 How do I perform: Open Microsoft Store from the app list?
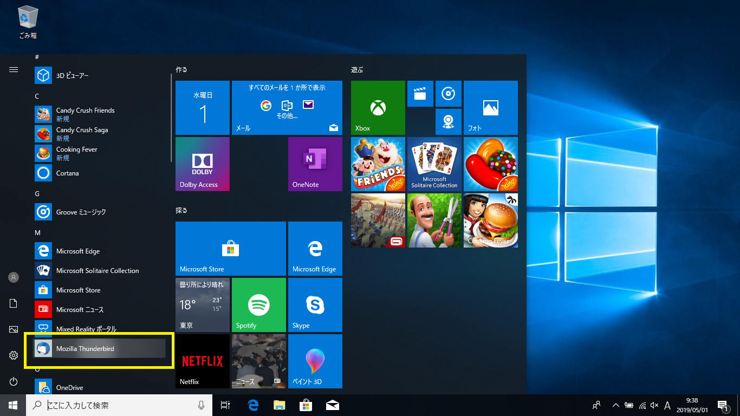tap(101, 290)
